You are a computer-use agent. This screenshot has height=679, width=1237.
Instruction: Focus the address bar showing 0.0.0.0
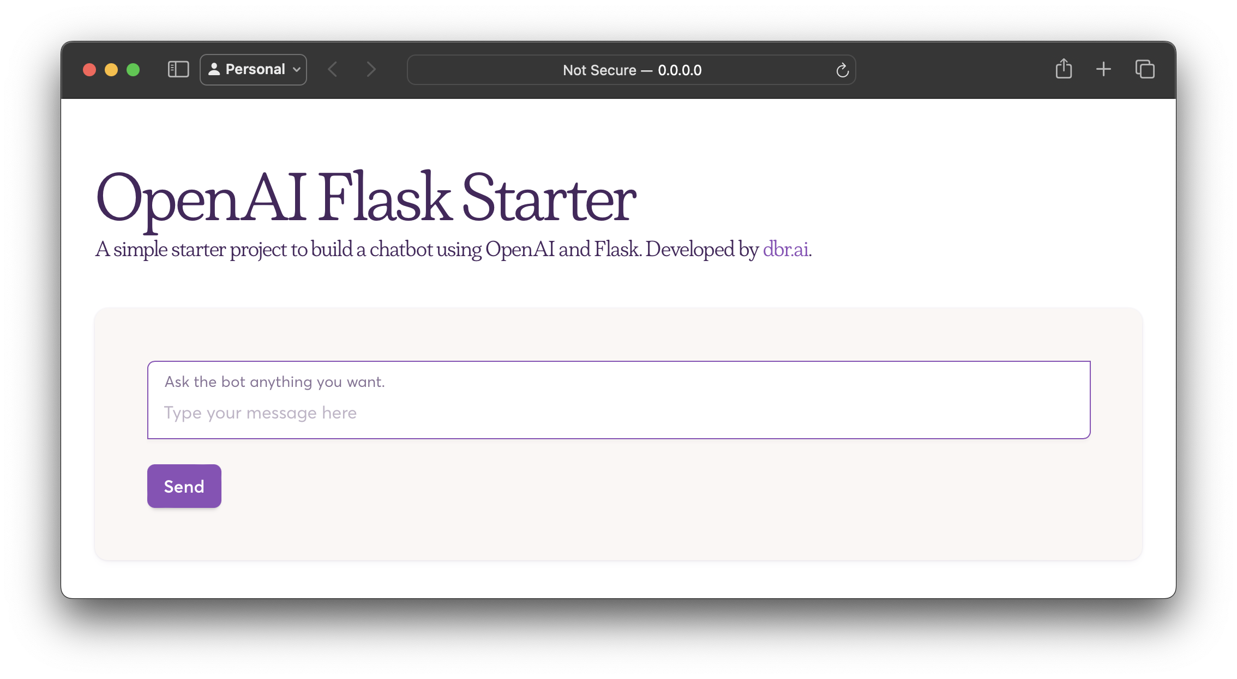tap(632, 70)
